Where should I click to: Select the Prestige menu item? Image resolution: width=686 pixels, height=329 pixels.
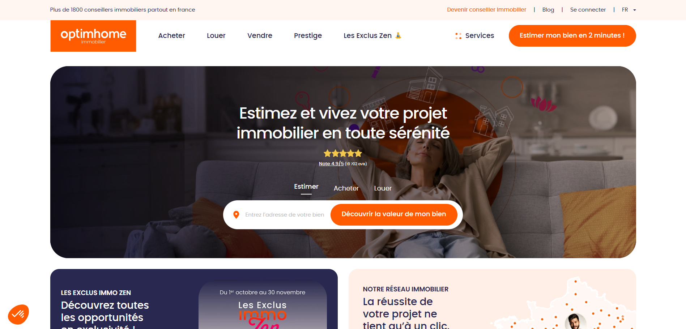308,36
